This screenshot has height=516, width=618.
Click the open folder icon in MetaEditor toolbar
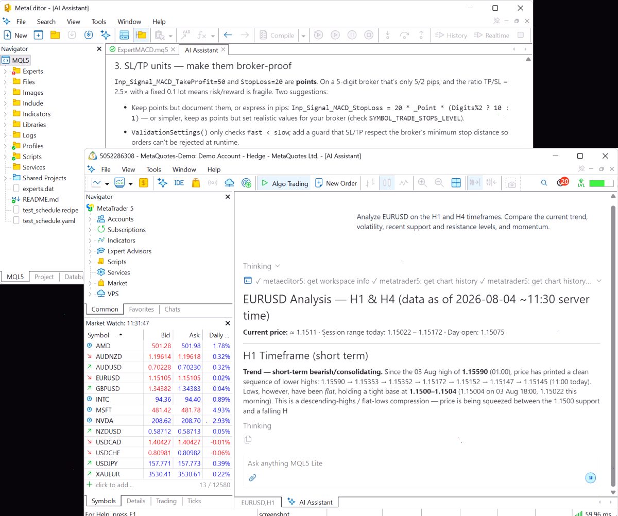pos(55,35)
